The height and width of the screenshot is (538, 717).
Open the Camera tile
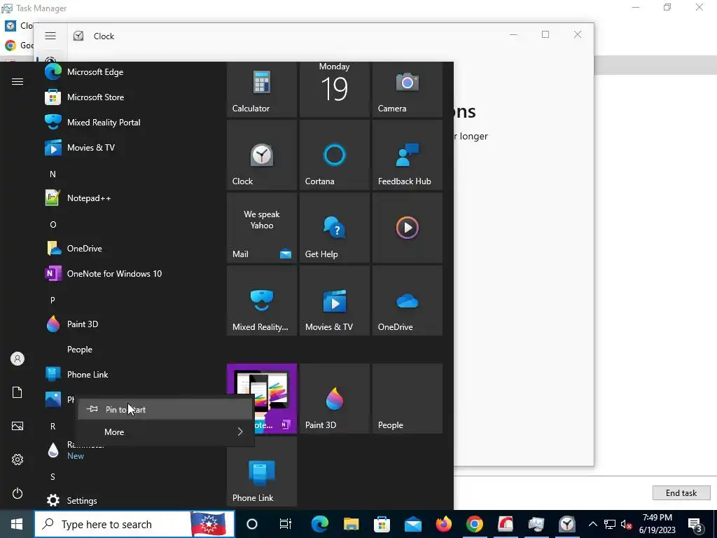[x=408, y=89]
